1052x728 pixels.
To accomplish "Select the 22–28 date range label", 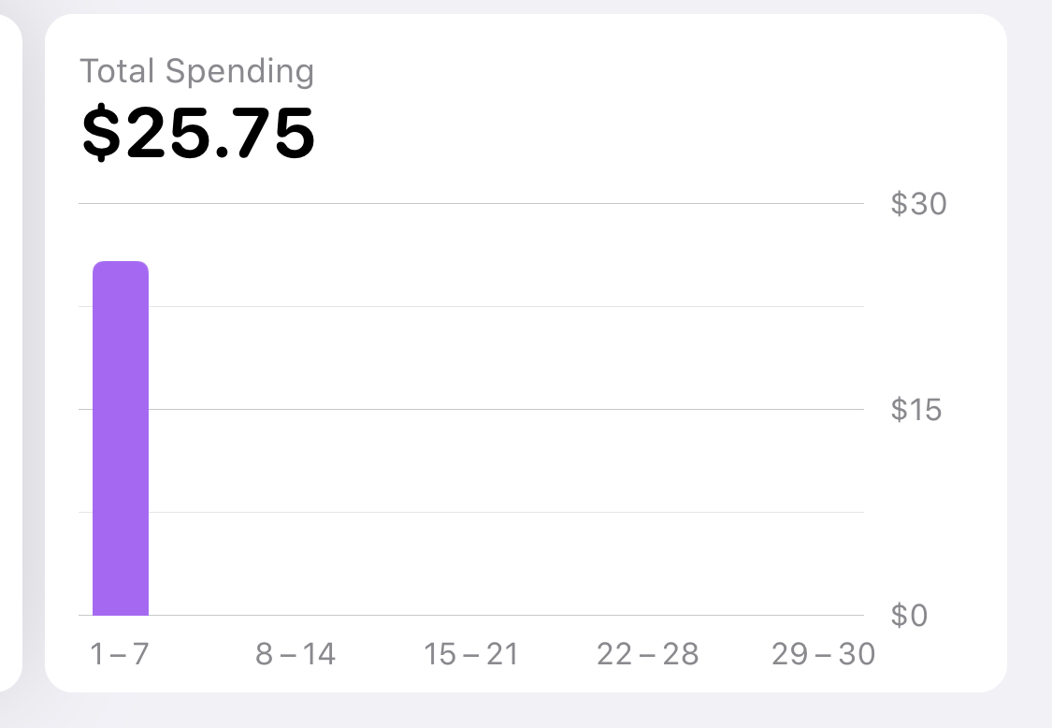I will click(647, 654).
